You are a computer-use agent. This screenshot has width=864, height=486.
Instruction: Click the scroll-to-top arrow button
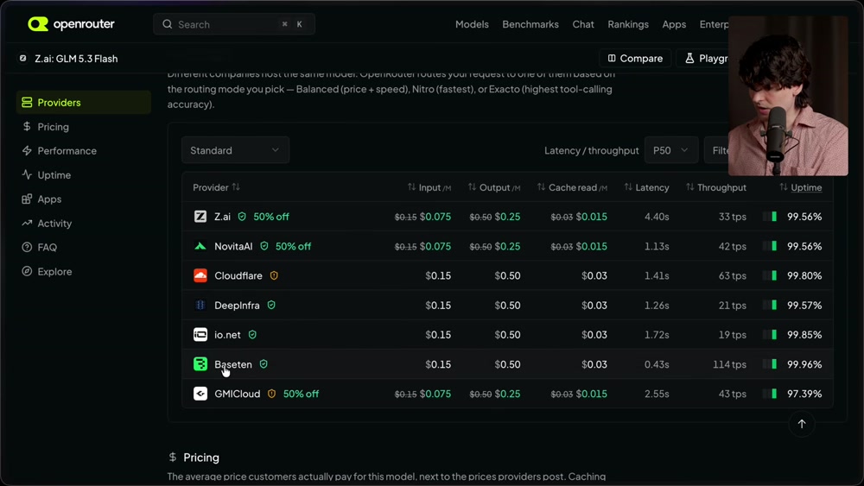coord(802,424)
